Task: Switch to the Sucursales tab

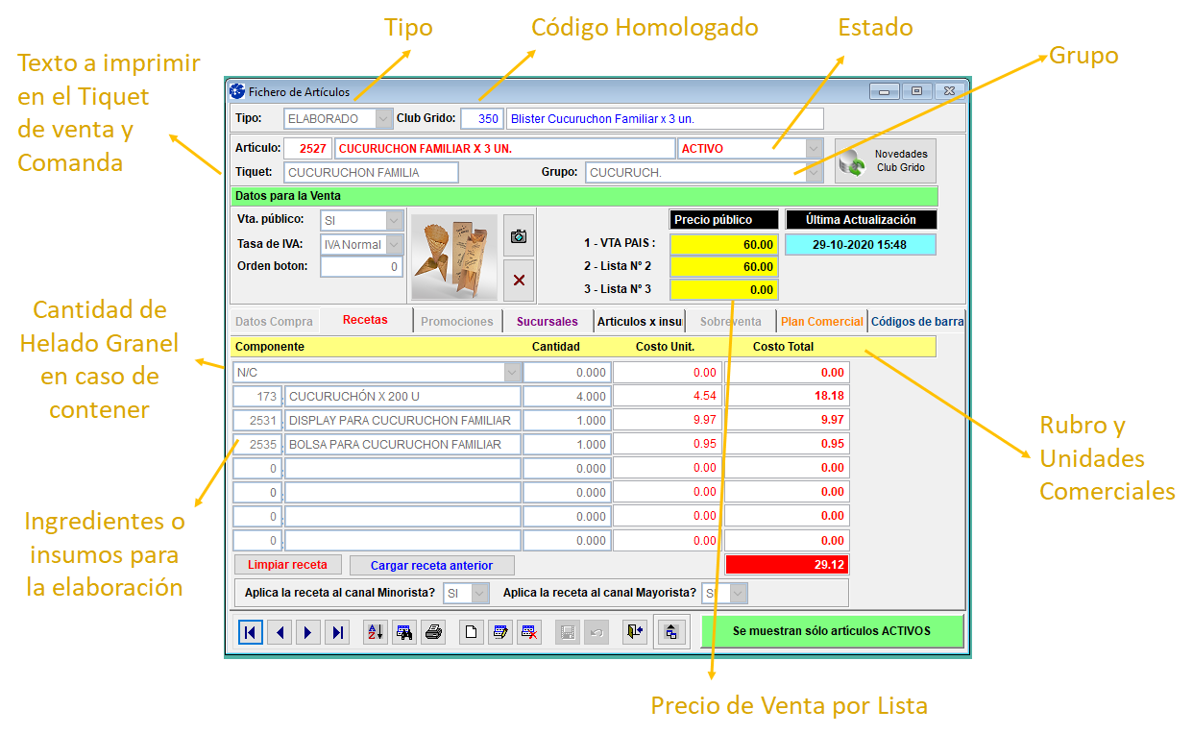Action: 547,322
